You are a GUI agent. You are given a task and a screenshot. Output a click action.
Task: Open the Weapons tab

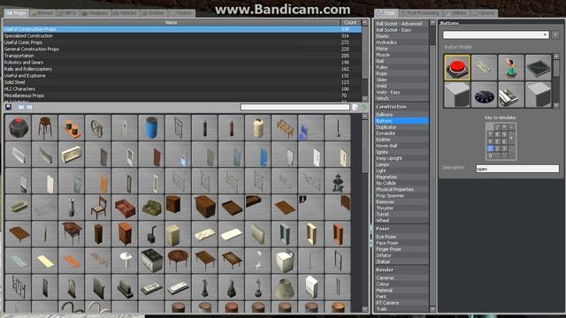point(95,13)
